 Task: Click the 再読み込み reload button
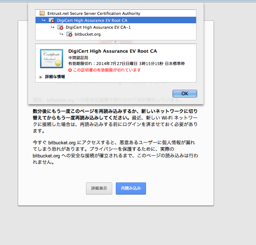[131, 188]
